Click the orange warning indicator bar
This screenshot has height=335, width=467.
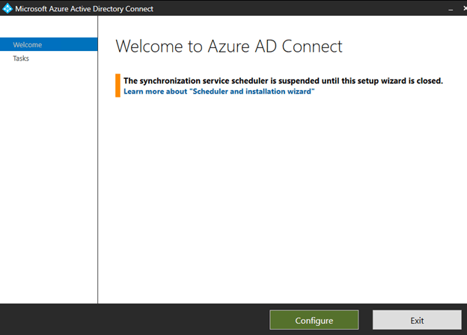pyautogui.click(x=117, y=85)
